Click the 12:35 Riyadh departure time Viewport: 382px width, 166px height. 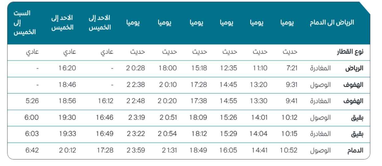(228, 68)
